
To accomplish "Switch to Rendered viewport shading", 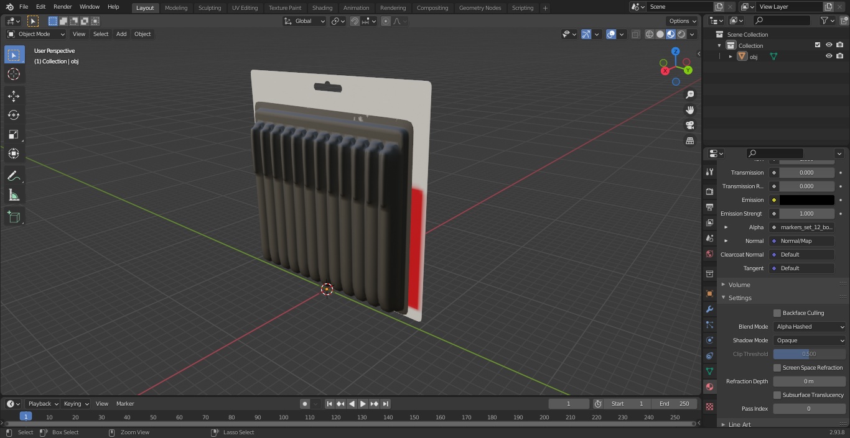I will click(x=681, y=34).
